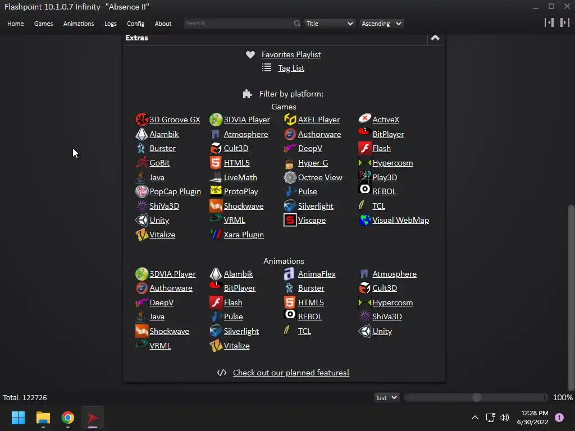Click the ProtoPlay platform icon
The width and height of the screenshot is (575, 431).
(x=216, y=191)
